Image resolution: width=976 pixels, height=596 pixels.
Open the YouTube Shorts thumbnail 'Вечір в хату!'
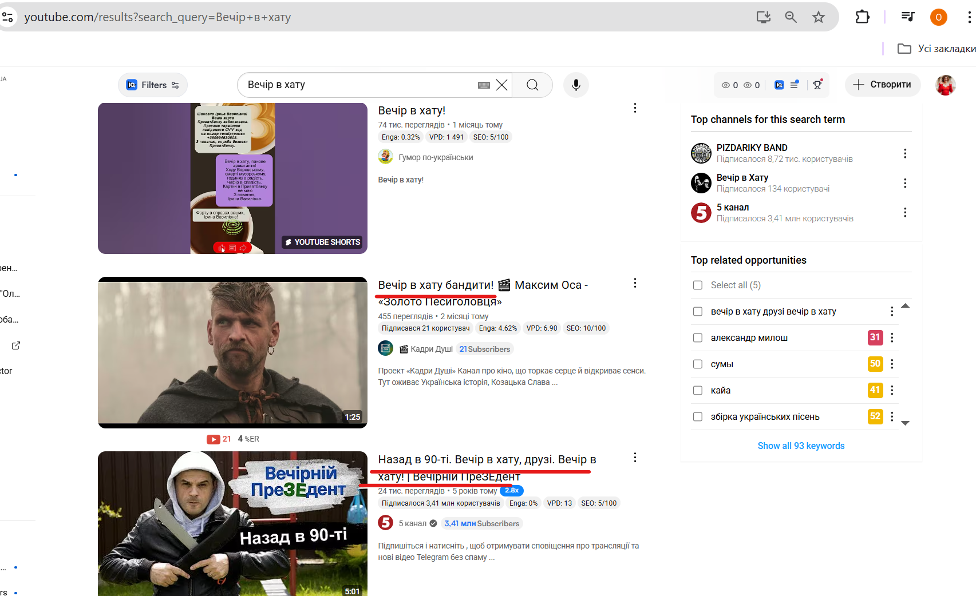232,178
